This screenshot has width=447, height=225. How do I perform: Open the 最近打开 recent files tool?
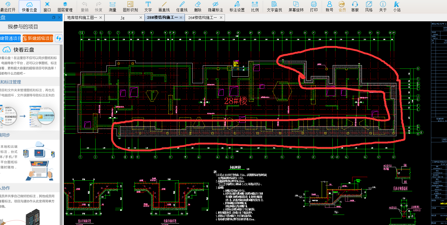(x=8, y=7)
